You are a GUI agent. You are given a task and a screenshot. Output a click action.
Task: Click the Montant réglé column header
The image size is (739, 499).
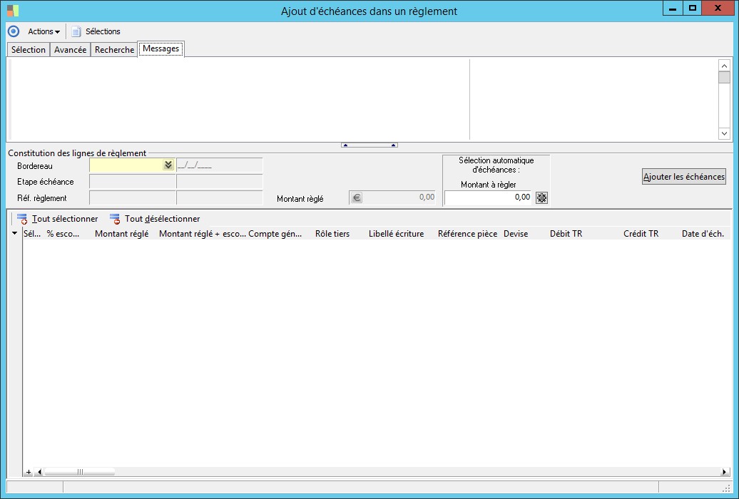(121, 234)
